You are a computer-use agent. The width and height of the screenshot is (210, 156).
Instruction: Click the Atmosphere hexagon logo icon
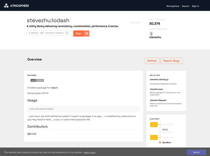6,5
